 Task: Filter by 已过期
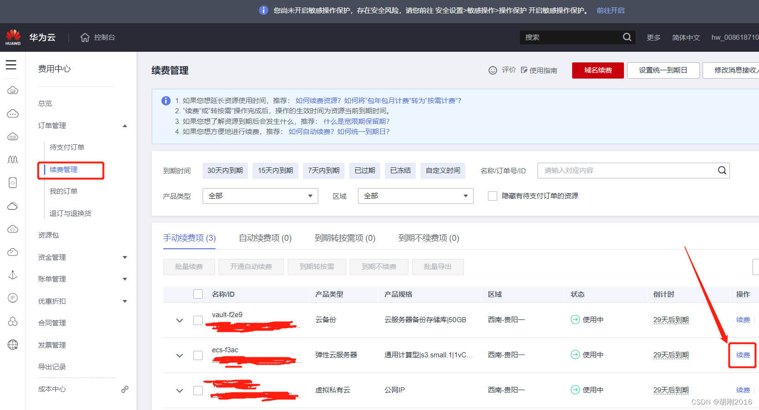click(365, 171)
